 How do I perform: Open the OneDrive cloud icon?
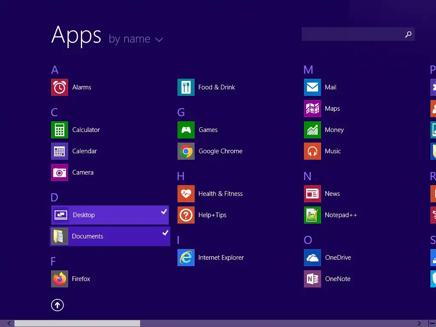tap(313, 258)
